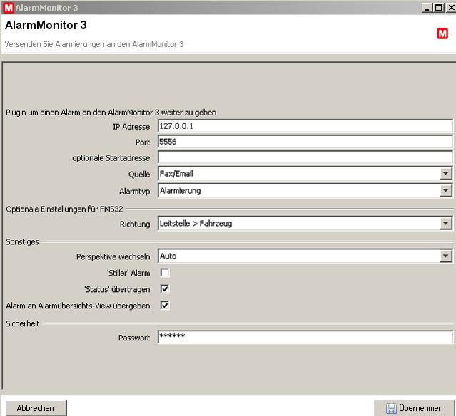Click the Passwort input field
The image size is (456, 416).
[305, 338]
